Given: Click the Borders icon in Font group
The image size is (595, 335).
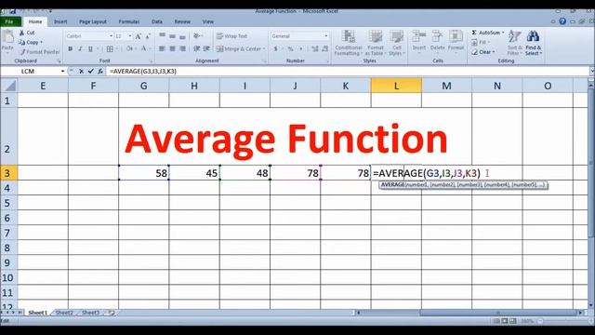Looking at the screenshot, I should pyautogui.click(x=110, y=49).
